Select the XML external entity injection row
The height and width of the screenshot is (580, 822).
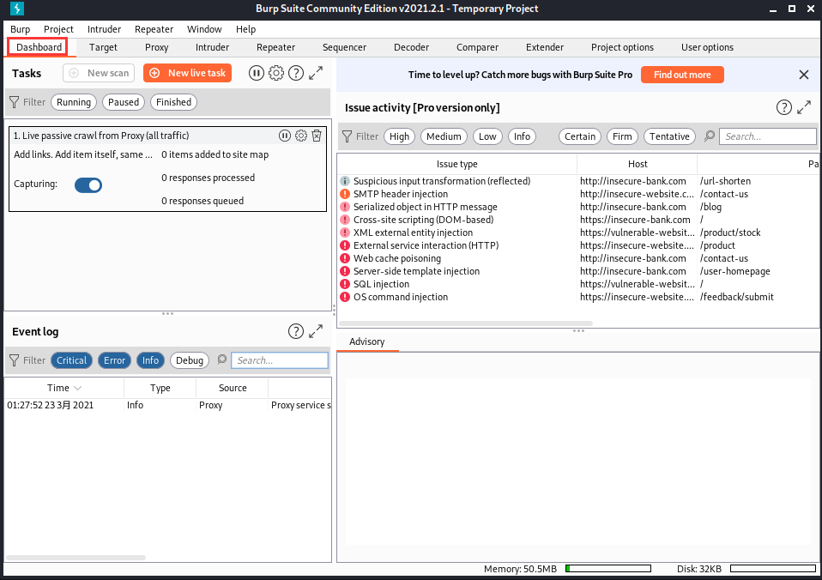(579, 233)
